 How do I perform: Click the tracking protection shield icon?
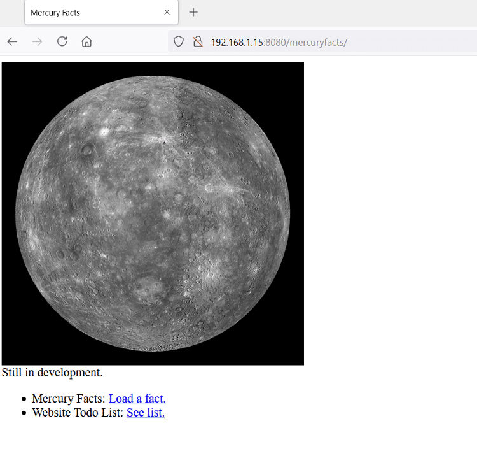(x=179, y=42)
